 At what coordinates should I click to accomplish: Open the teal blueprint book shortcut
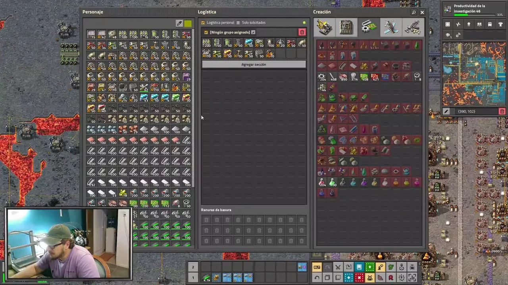[x=359, y=267]
